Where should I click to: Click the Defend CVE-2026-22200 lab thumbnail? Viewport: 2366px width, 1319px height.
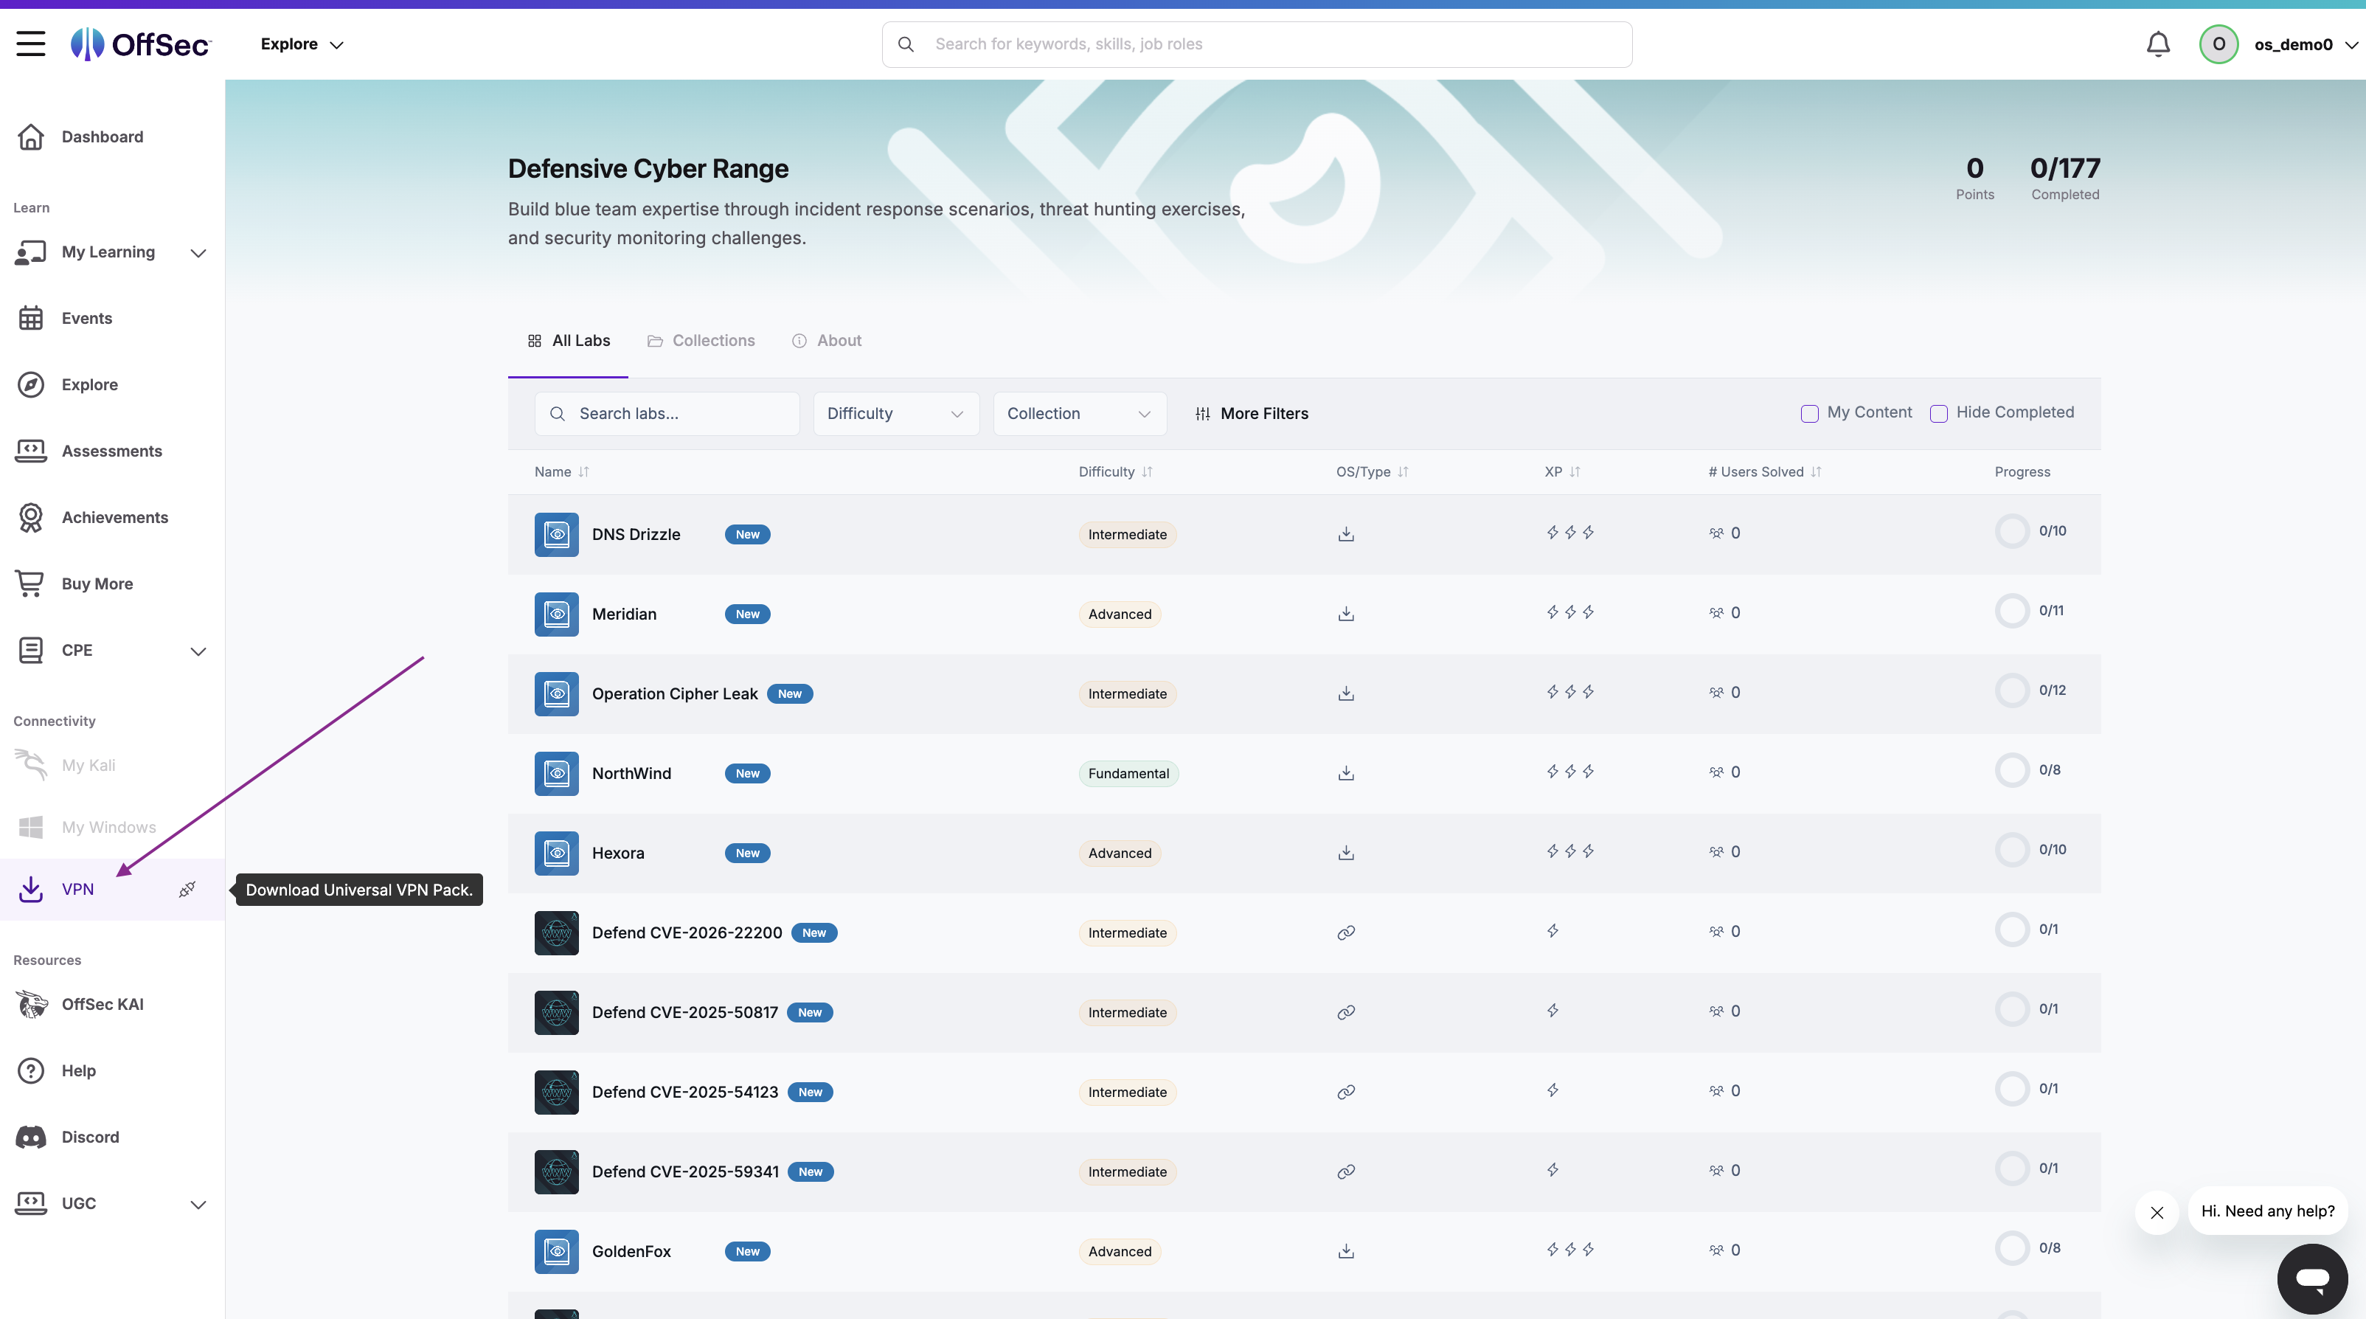(557, 932)
